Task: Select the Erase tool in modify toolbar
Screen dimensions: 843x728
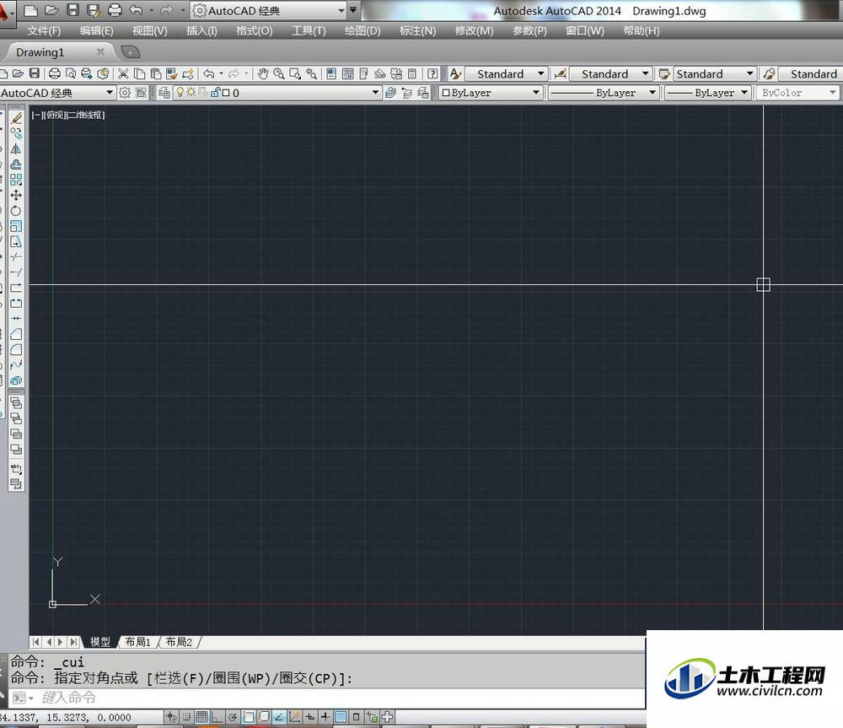Action: pos(16,118)
